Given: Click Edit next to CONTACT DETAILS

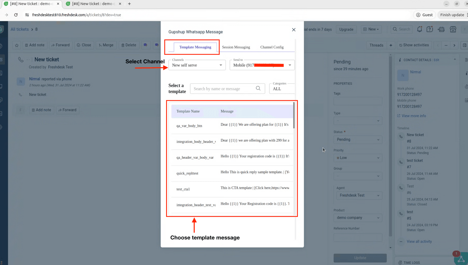Looking at the screenshot, I should click(x=436, y=60).
